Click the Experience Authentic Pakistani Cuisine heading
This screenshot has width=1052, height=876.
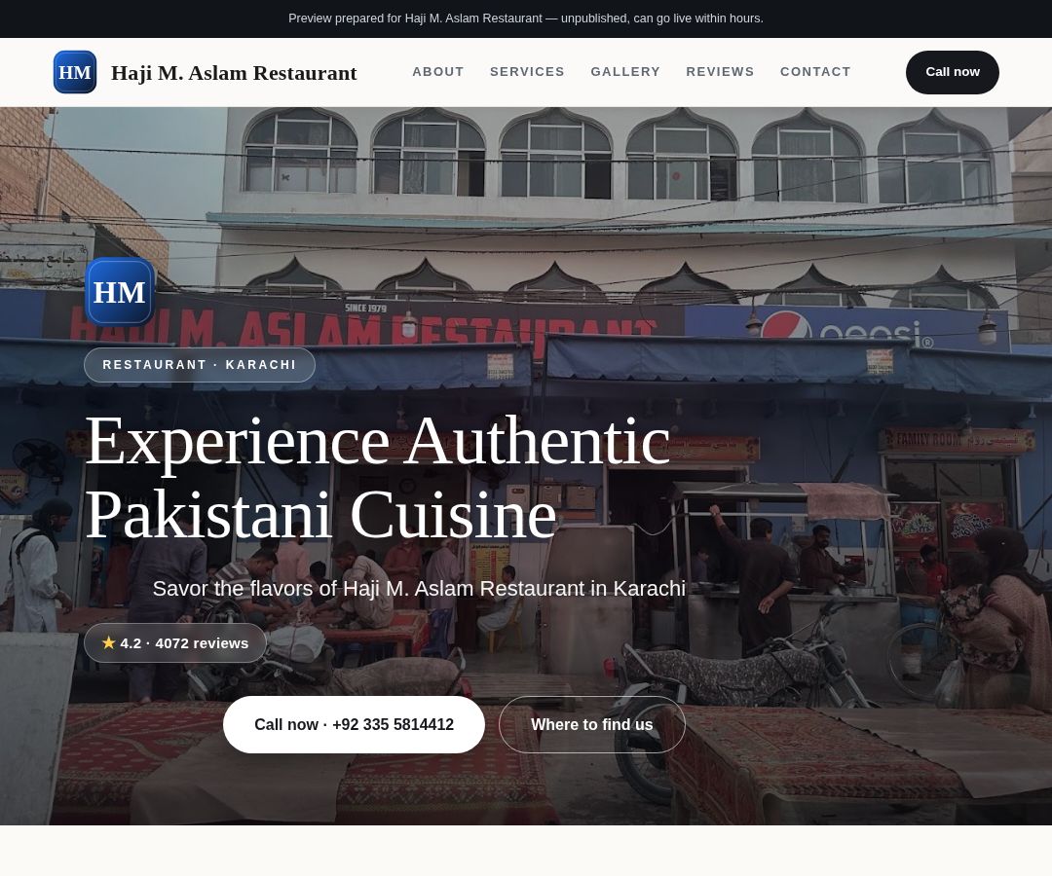pos(378,477)
